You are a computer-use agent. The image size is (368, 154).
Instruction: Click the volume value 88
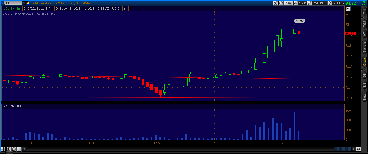click(x=19, y=106)
